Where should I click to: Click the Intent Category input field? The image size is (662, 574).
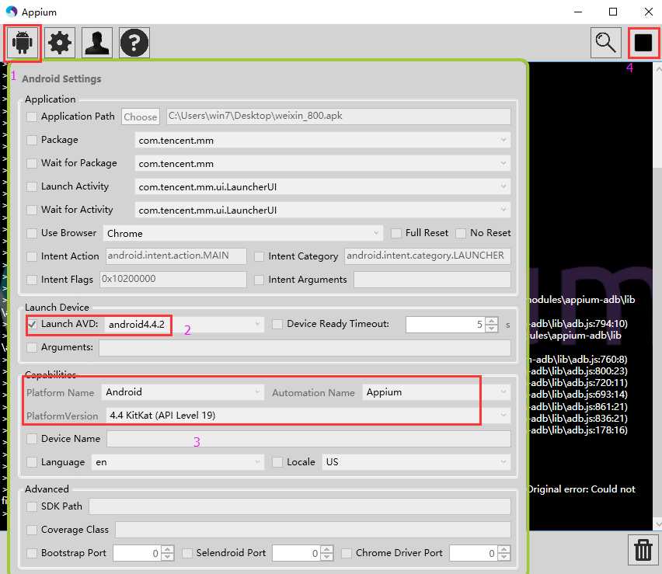tap(427, 256)
